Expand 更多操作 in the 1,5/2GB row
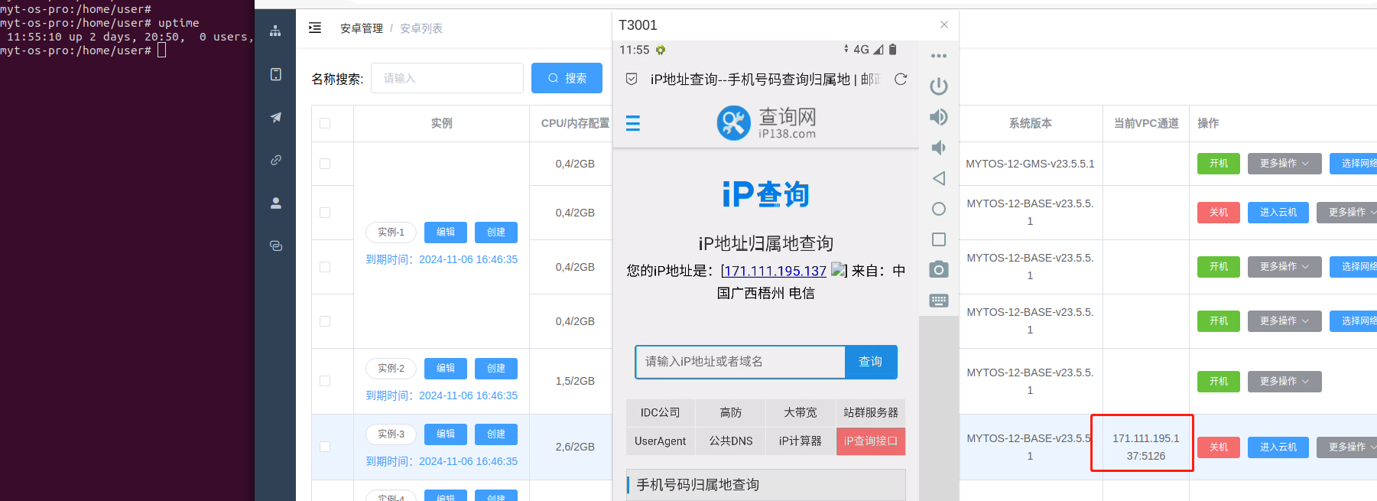 click(x=1284, y=382)
